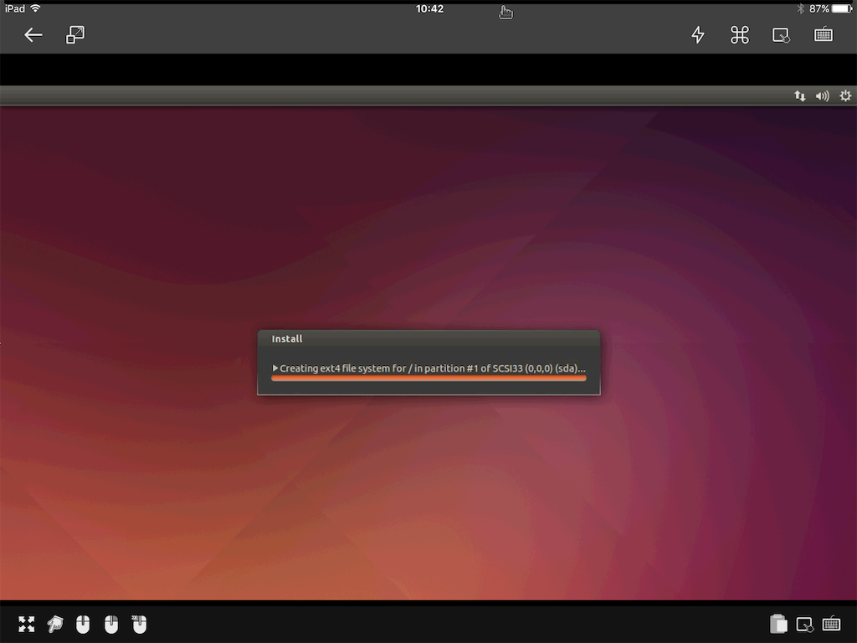Open the Ubuntu network indicator

[x=799, y=96]
